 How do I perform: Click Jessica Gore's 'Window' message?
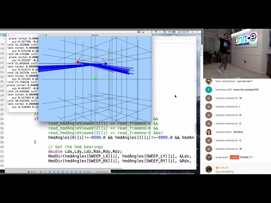click(x=238, y=132)
